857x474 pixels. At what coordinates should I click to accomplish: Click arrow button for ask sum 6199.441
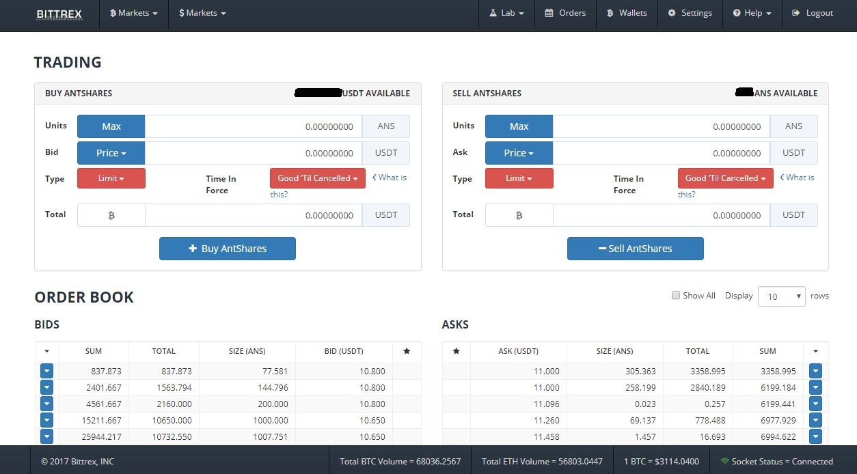click(x=815, y=404)
